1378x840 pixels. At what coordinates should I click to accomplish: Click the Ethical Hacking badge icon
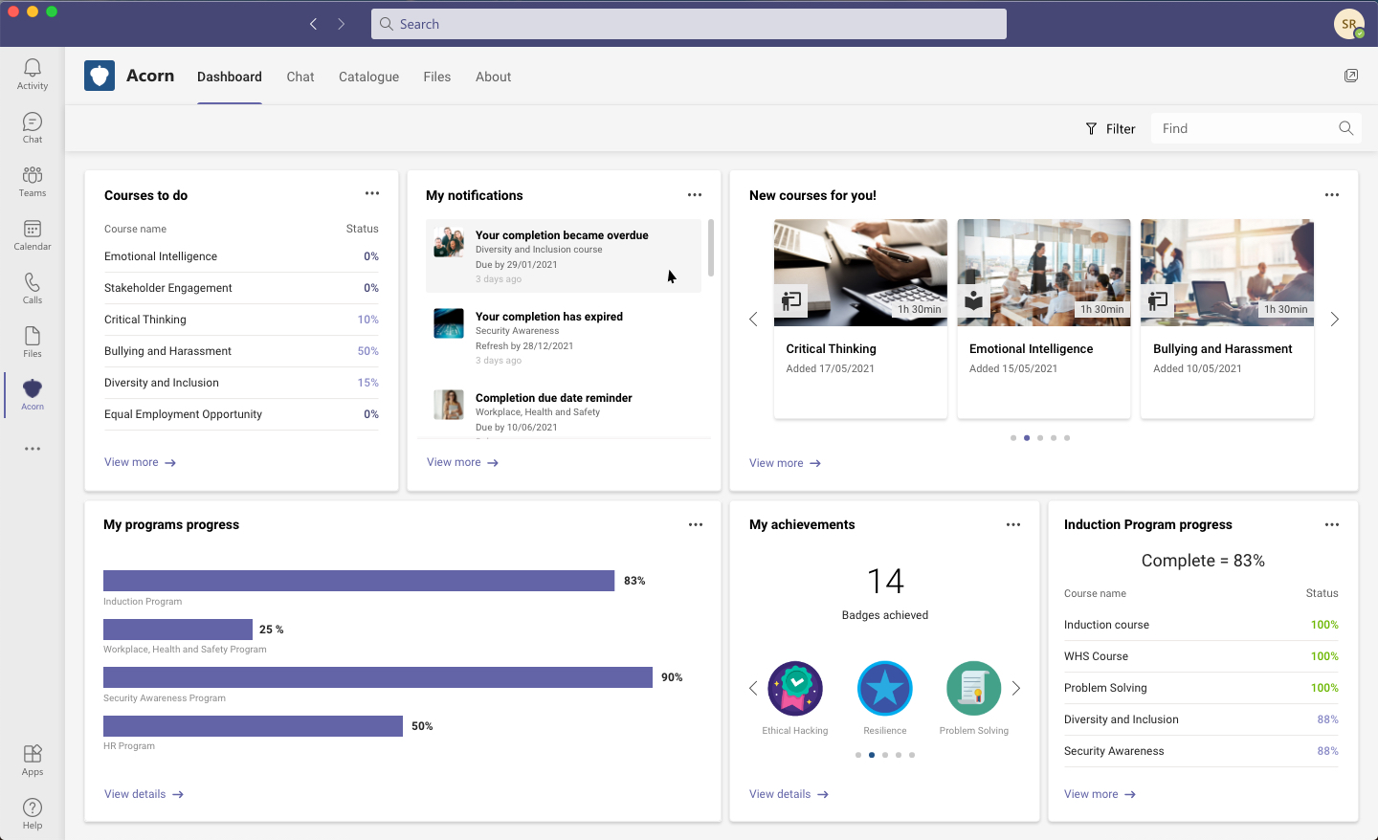[x=795, y=689]
